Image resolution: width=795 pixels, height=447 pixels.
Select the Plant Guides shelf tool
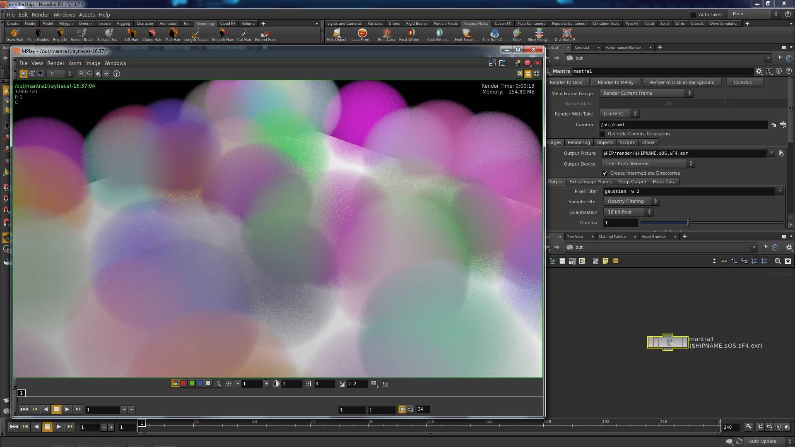click(38, 35)
